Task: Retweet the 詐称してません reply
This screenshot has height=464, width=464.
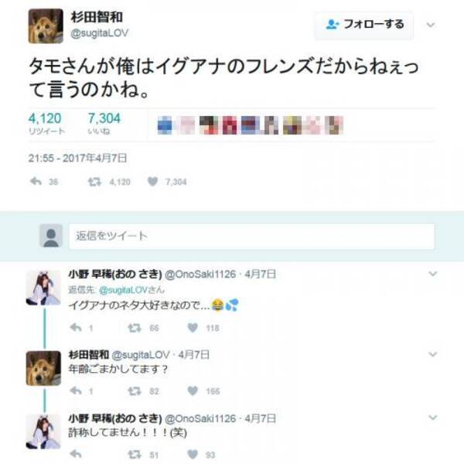Action: [135, 454]
